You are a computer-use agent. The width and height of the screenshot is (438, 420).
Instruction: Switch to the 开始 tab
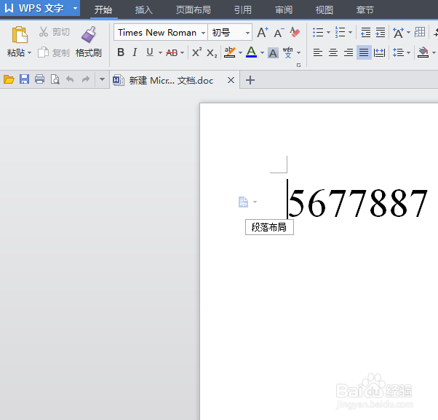coord(103,9)
